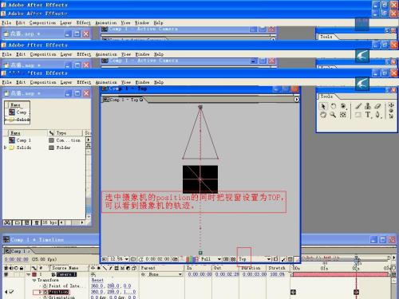399x299 pixels.
Task: Open the Top view dropdown
Action: (x=255, y=259)
